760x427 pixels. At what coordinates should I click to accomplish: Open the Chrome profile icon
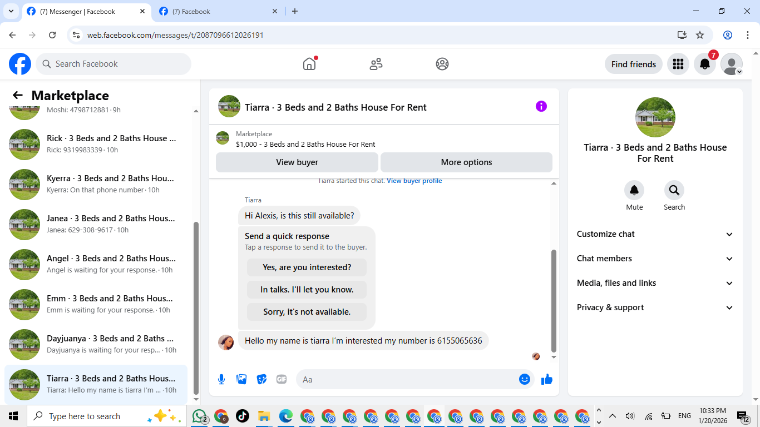[x=728, y=35]
